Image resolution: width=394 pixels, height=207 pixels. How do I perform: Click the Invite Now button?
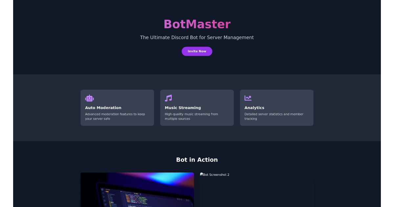197,51
